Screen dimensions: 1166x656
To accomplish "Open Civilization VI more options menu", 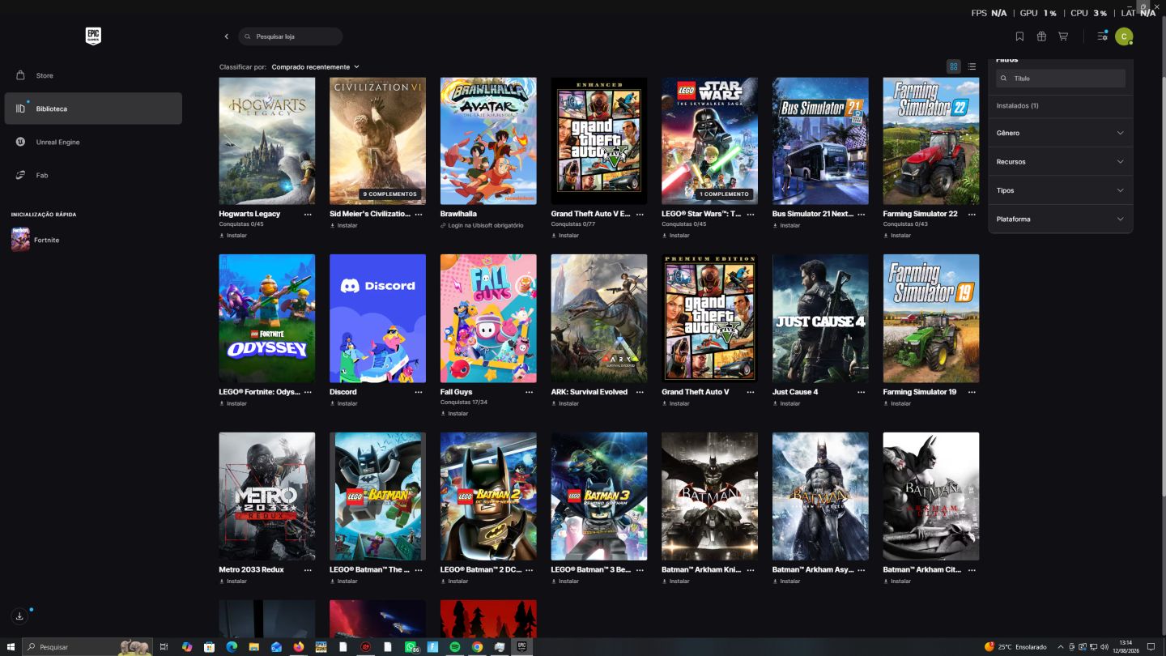I will (419, 215).
